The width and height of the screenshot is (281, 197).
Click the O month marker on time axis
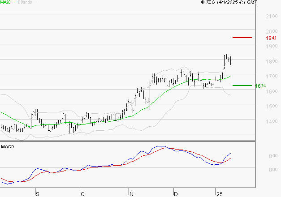[82, 194]
